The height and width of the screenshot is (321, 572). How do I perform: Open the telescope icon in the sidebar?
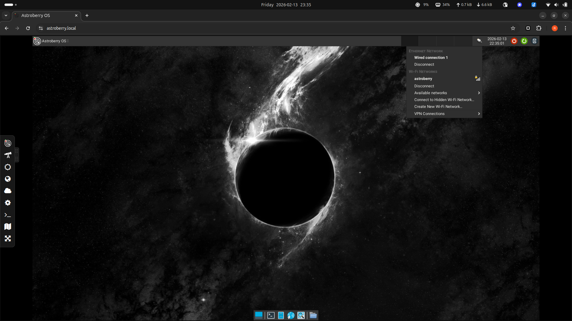pyautogui.click(x=8, y=155)
